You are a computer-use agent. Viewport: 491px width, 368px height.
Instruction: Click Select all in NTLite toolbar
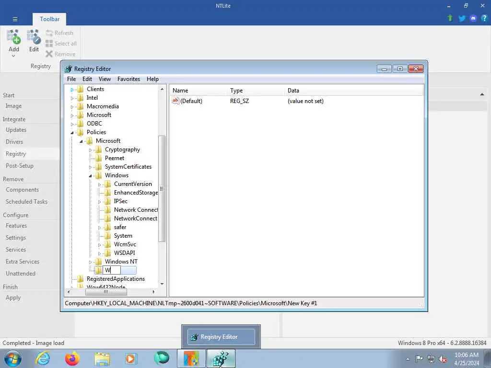[61, 44]
